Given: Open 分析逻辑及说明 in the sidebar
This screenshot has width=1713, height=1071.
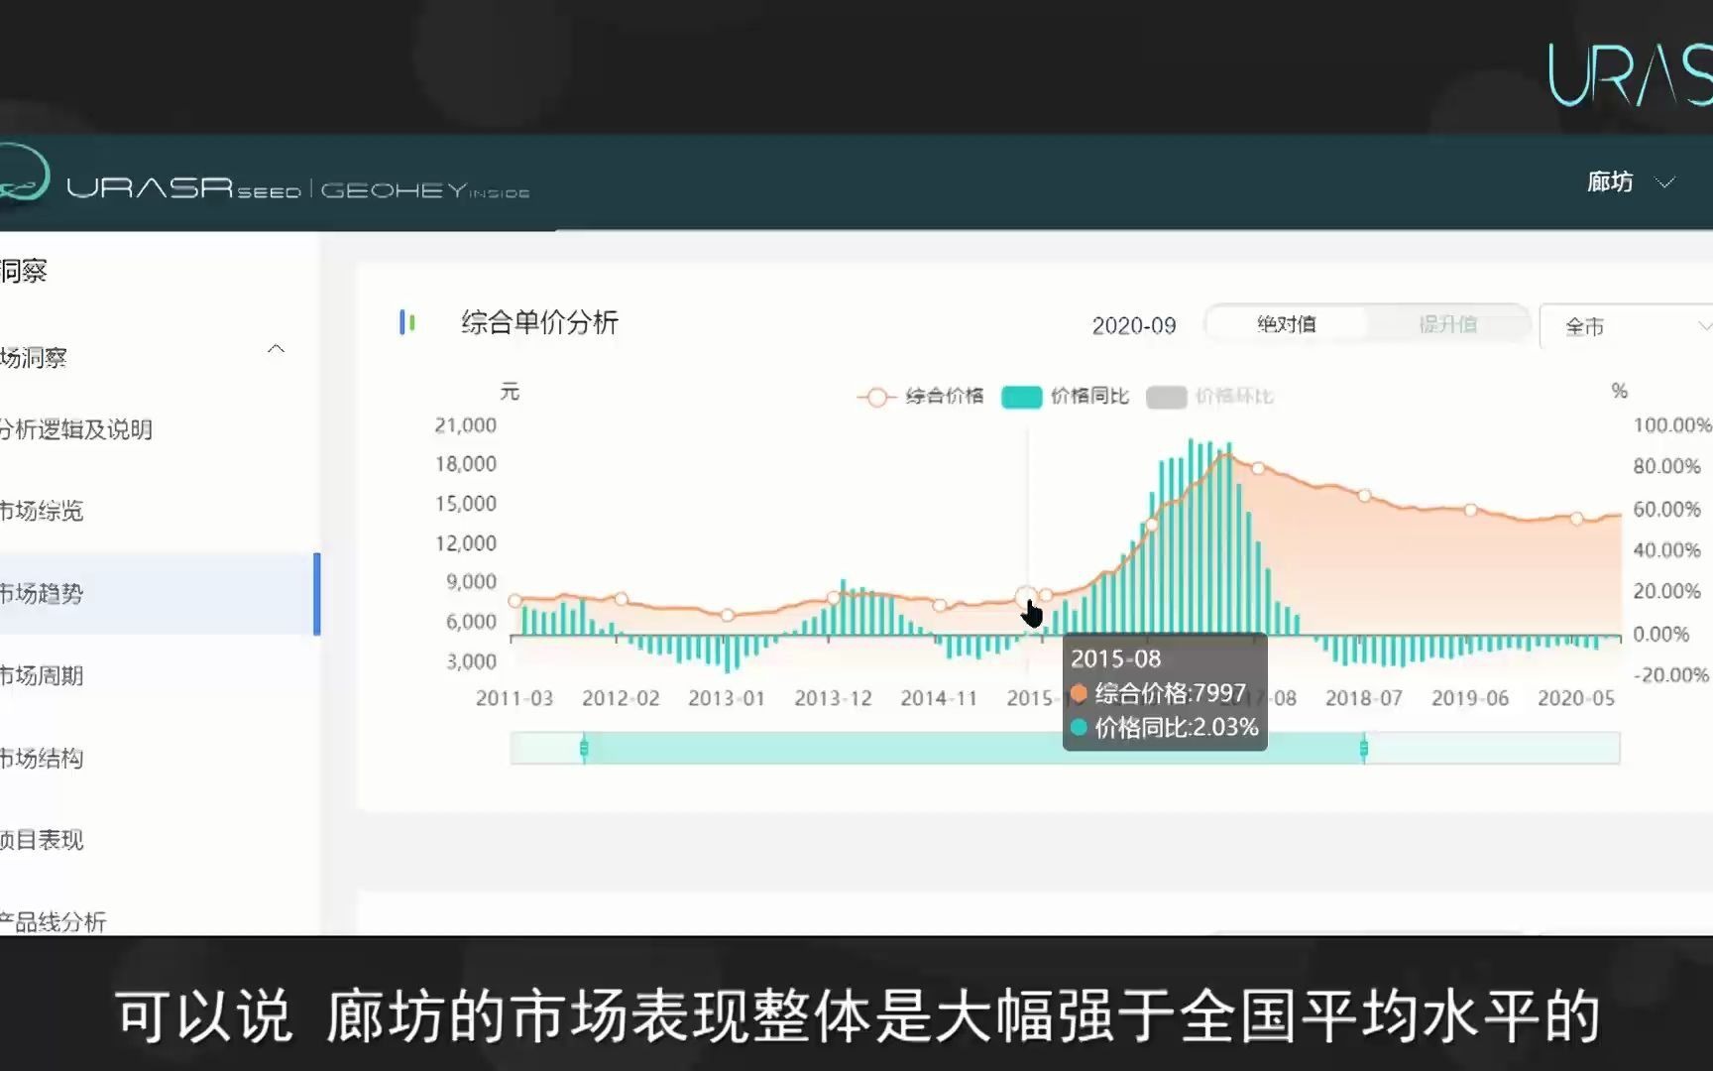Looking at the screenshot, I should [76, 429].
